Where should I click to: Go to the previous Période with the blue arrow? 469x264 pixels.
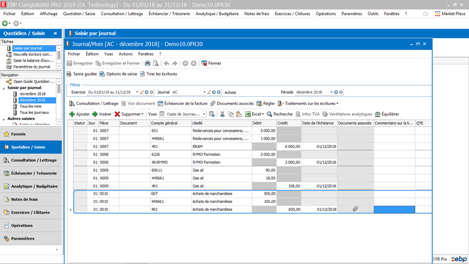click(336, 92)
